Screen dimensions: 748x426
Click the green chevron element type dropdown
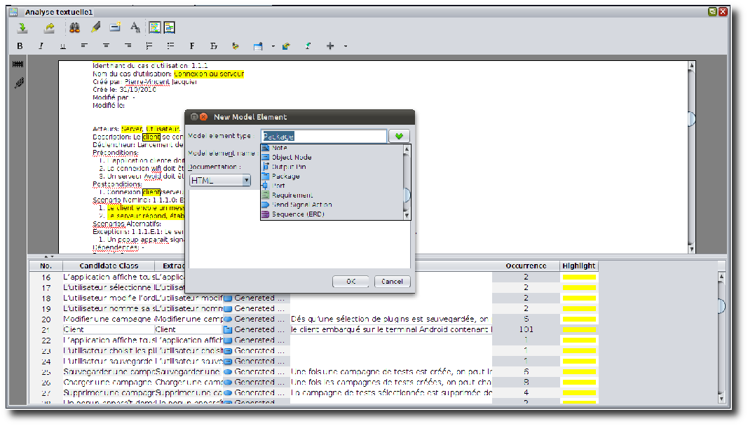(399, 136)
